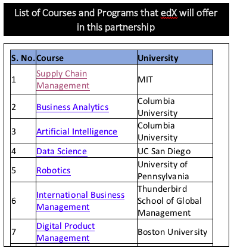Click the Columbia University cell beside Business Analytics
The height and width of the screenshot is (251, 234).
175,106
